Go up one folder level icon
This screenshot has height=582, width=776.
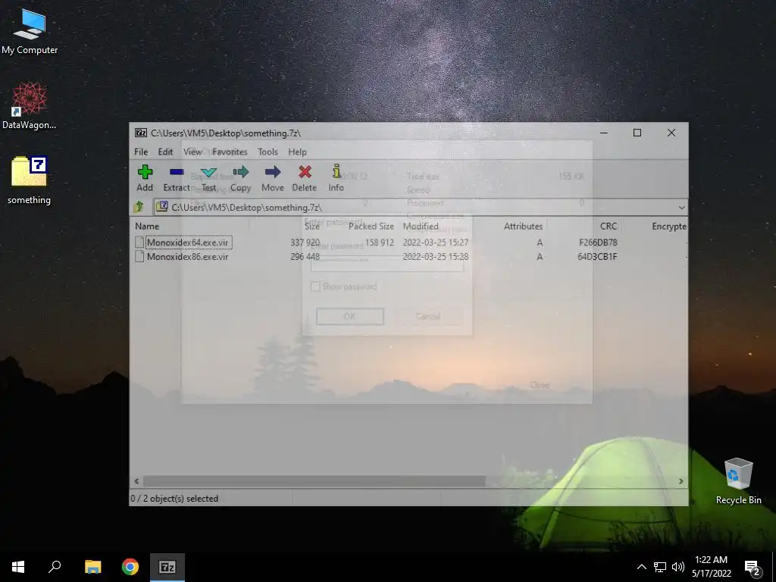[x=139, y=207]
